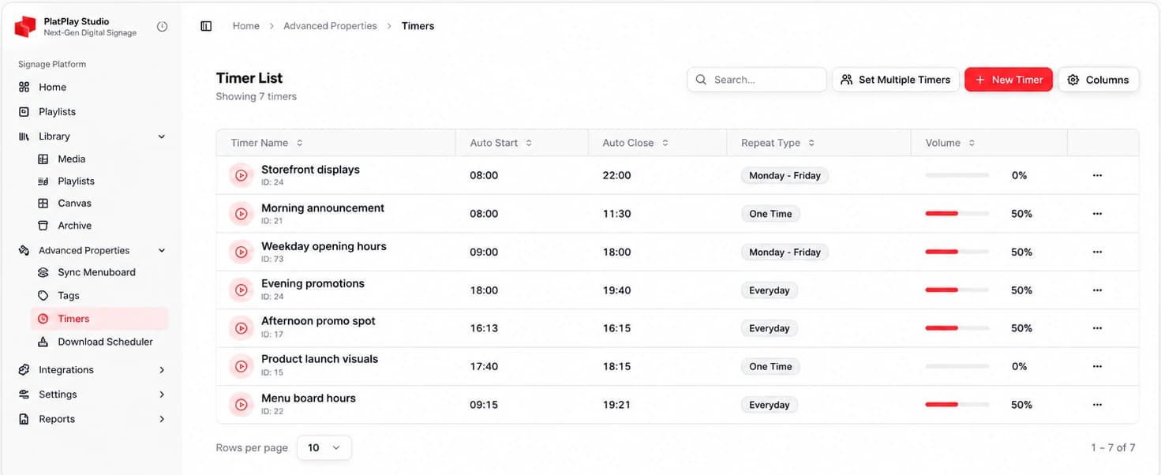Click the 1 – 7 of 7 pagination text
The width and height of the screenshot is (1161, 475).
coord(1113,447)
